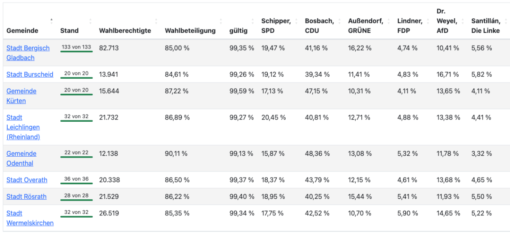Open the Stadt Rösrath link

coord(26,197)
